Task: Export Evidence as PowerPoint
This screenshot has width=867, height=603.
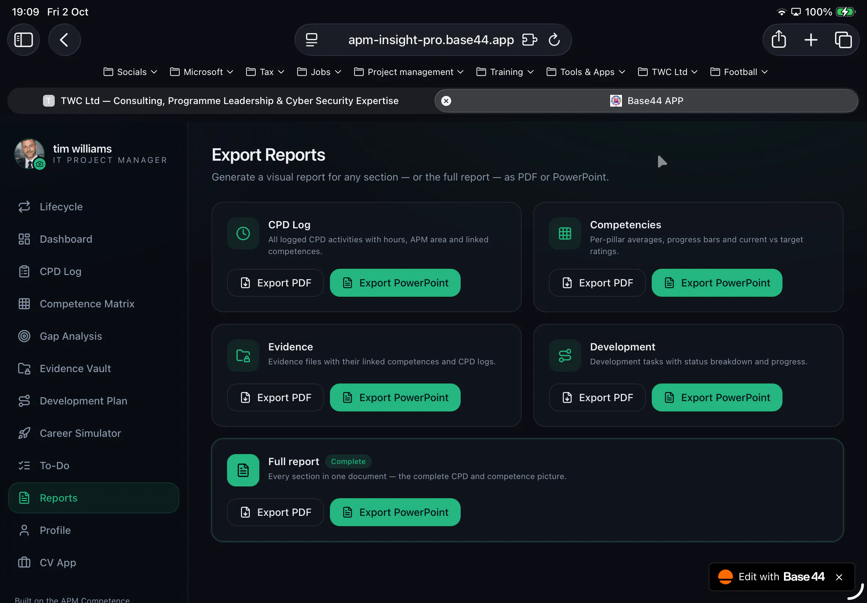Action: point(395,397)
